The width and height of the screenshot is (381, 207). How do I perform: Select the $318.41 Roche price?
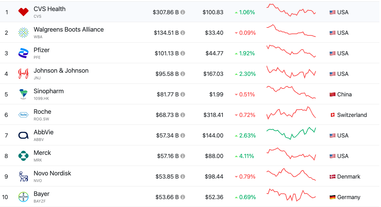point(213,115)
